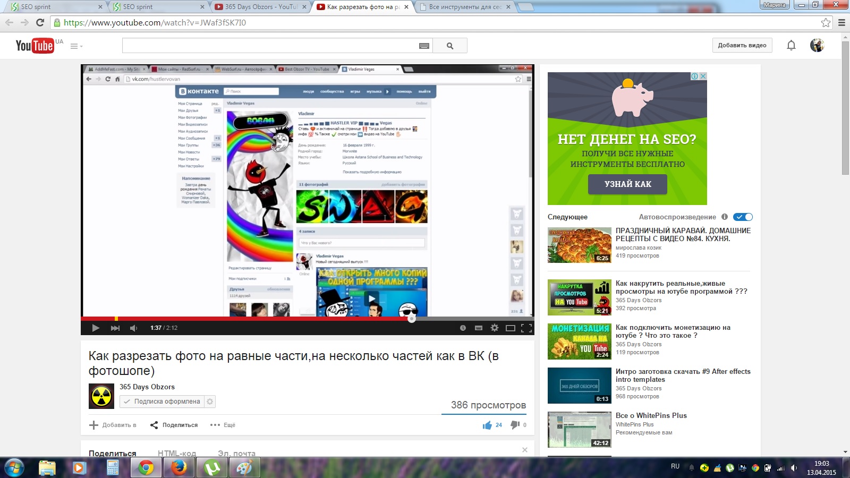850x478 pixels.
Task: Open Как накрутить реальные,живые просмотры video
Action: [x=682, y=287]
